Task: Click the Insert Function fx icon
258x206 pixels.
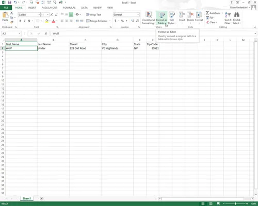Action: [x=46, y=33]
